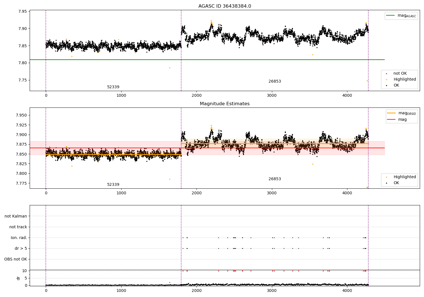Click the 3000 x-tick under Magnitude Estimates plot
Viewport: 424px width, 297px height.
(272, 193)
